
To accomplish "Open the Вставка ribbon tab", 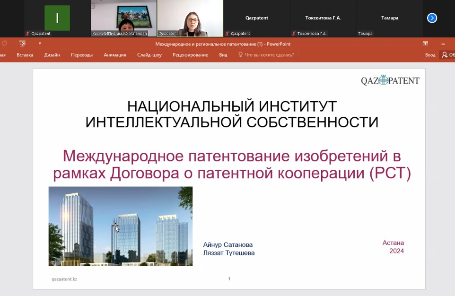I will click(25, 55).
